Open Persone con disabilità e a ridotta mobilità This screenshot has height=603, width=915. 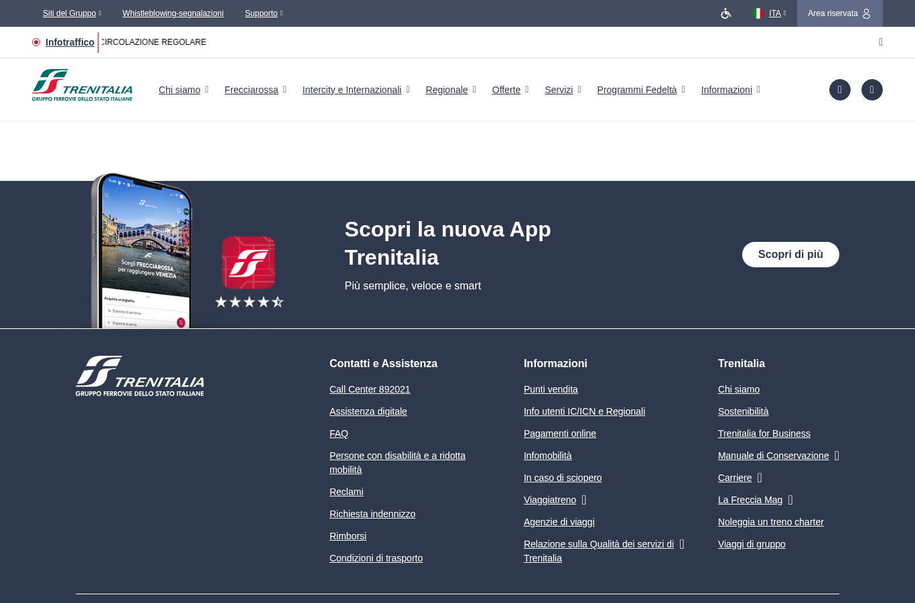coord(397,463)
